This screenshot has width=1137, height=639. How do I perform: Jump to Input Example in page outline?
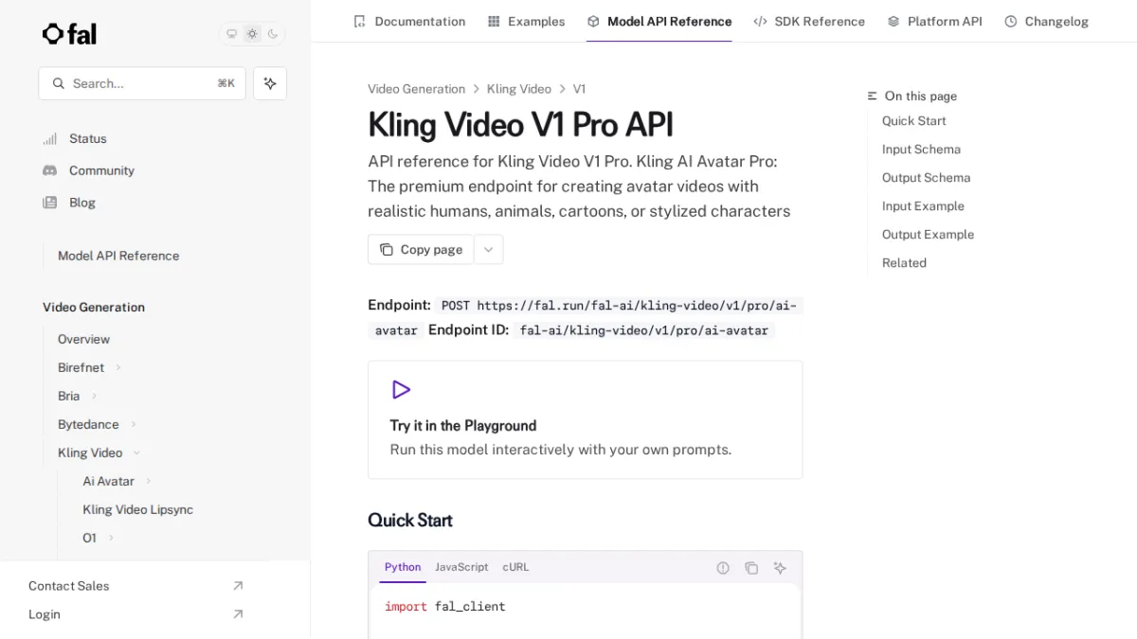923,206
